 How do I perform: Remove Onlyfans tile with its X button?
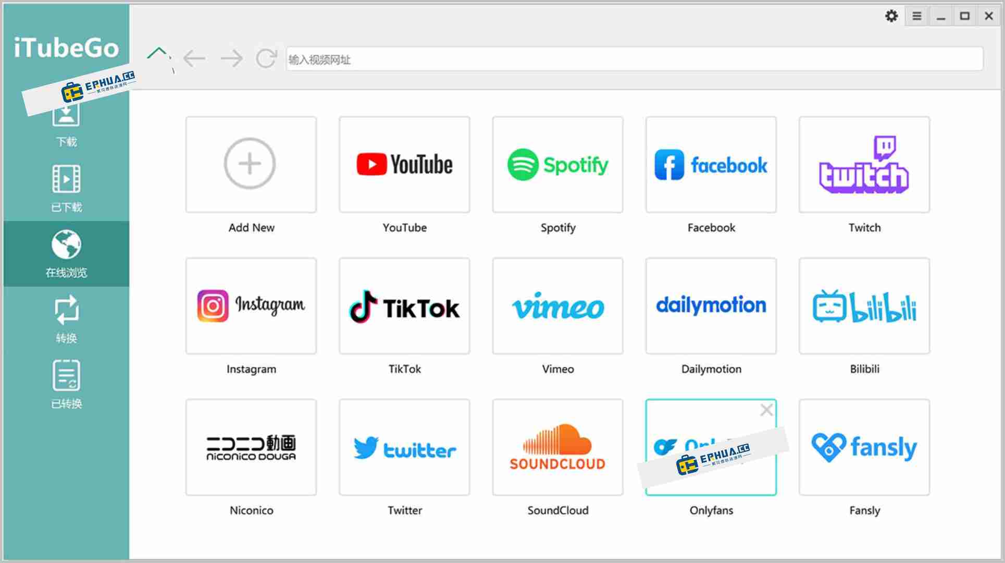(766, 410)
